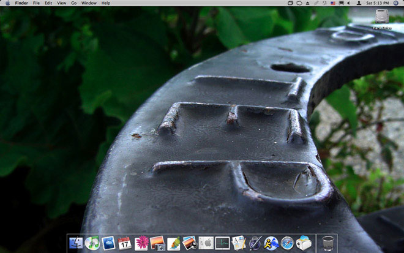Open iCal calendar showing 17
This screenshot has width=404, height=253.
(x=125, y=243)
